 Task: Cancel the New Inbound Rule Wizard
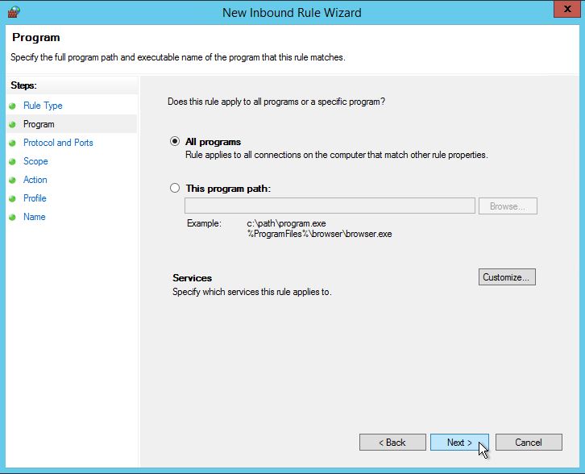click(x=529, y=443)
